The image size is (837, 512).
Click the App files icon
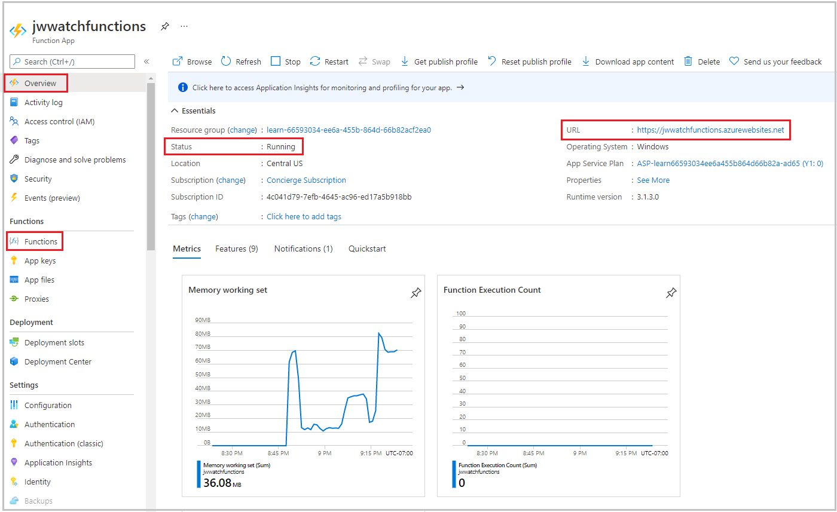point(14,280)
